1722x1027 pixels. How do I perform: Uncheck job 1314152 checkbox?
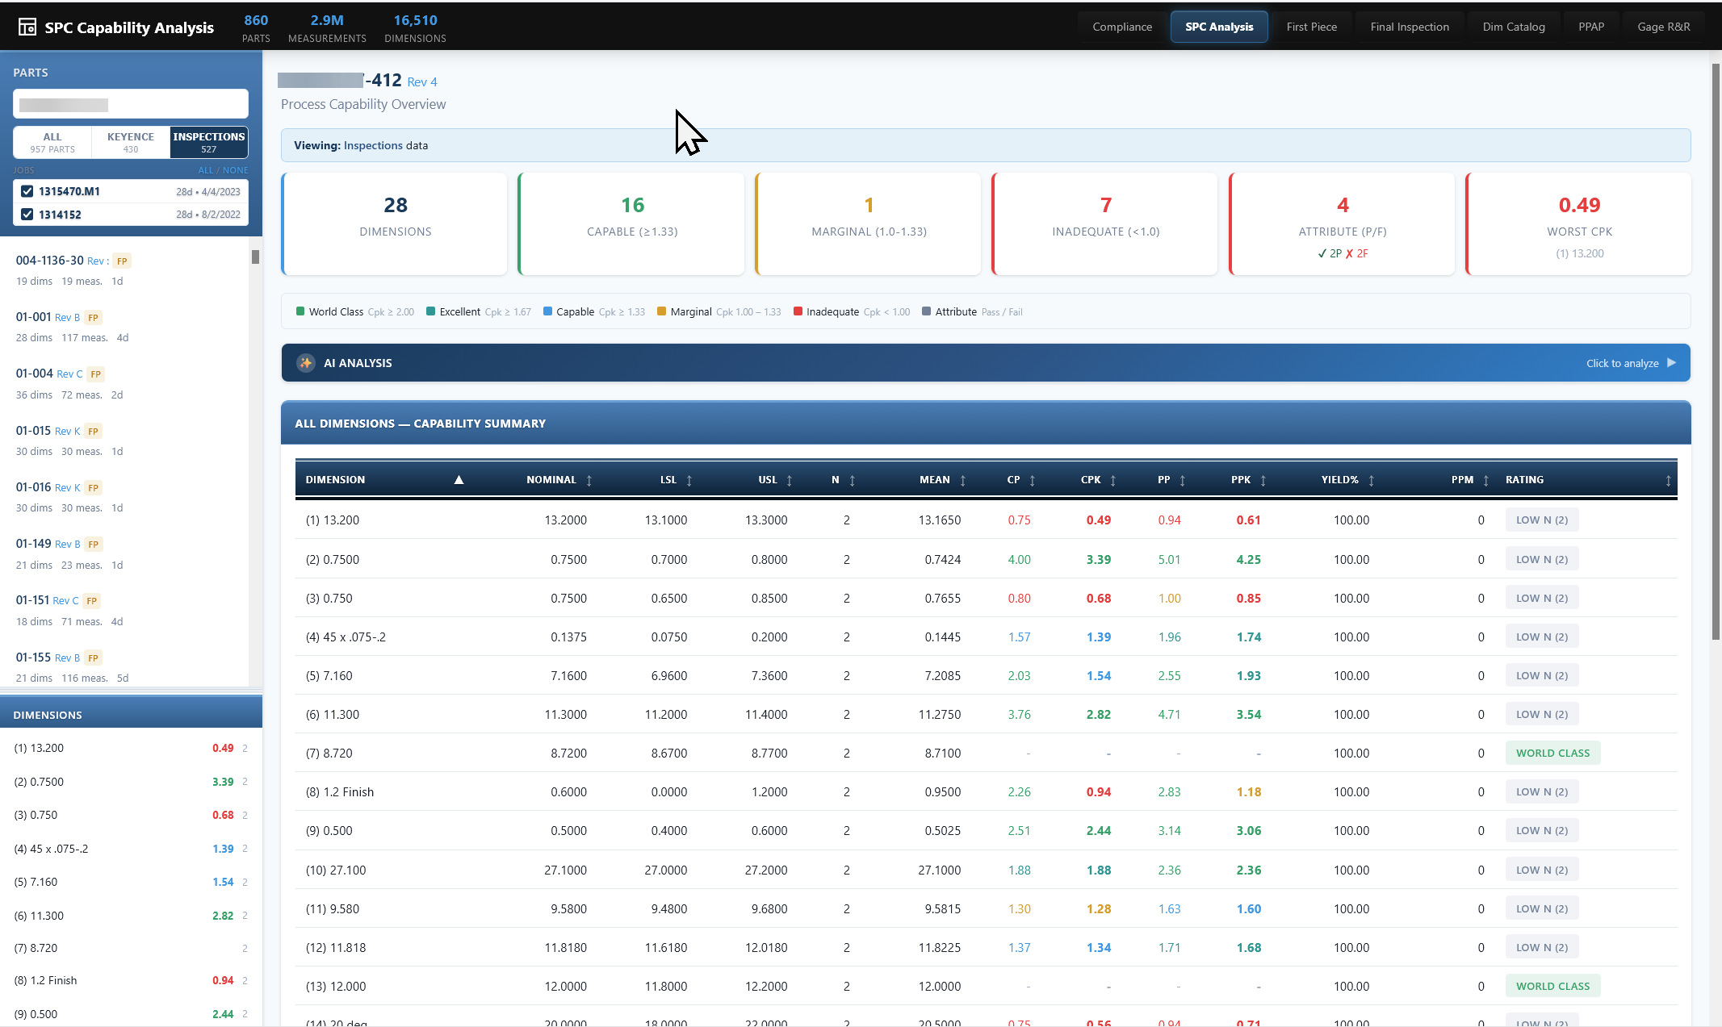pyautogui.click(x=27, y=215)
